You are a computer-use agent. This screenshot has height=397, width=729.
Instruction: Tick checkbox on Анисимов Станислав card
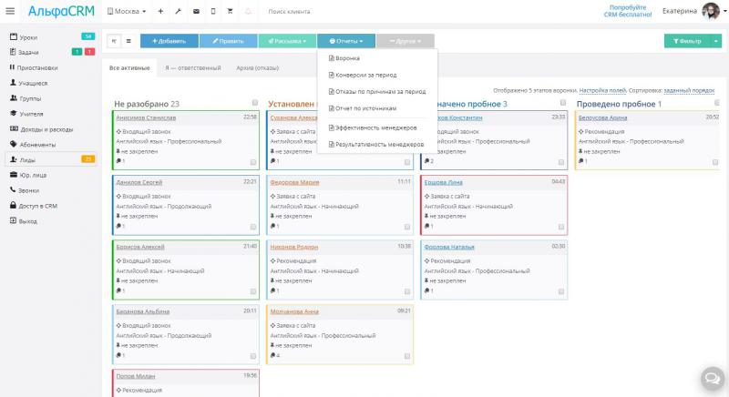coord(254,161)
